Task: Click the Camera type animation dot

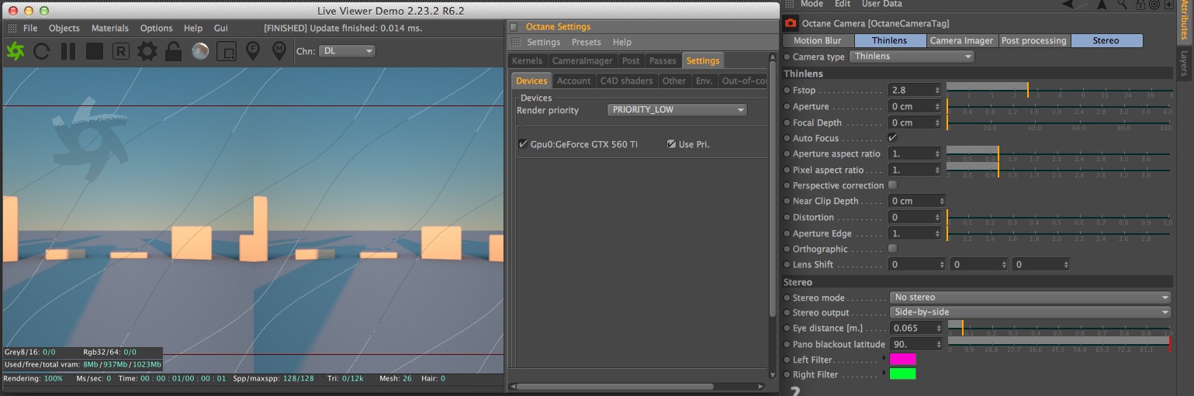Action: click(787, 57)
